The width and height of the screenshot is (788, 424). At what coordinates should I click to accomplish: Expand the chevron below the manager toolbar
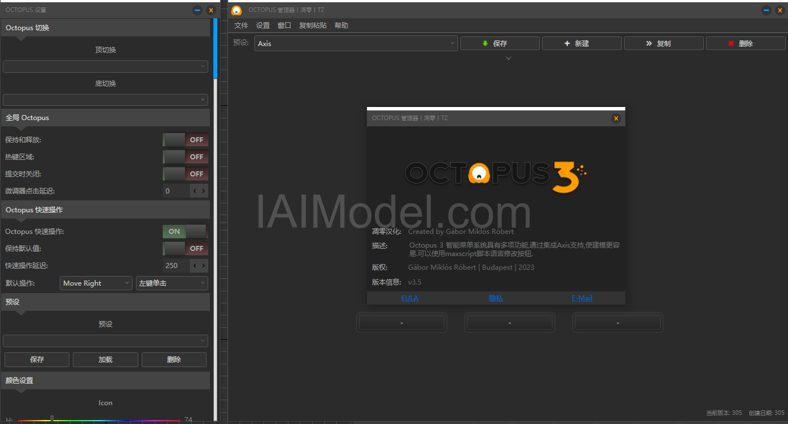point(509,58)
